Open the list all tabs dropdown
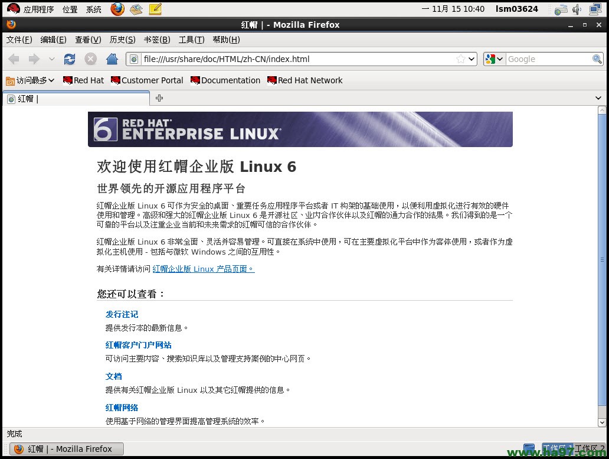This screenshot has height=459, width=609. click(598, 98)
